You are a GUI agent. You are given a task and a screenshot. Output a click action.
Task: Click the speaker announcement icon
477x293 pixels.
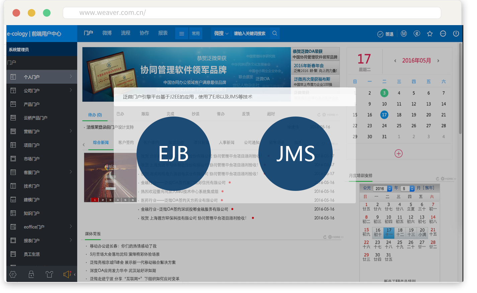click(x=67, y=275)
